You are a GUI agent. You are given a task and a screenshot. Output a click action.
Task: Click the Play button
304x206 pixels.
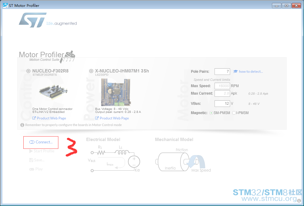click(36, 169)
